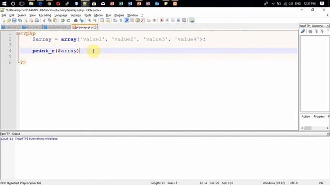Click the upload file icon in the NppFTP panel
330x185 pixels.
point(322,31)
